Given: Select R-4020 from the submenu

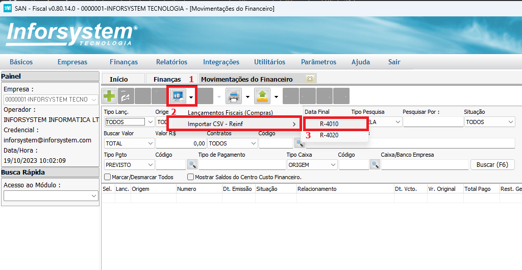Looking at the screenshot, I should (336, 135).
